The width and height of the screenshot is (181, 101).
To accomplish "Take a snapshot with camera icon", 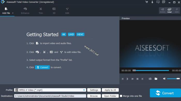I will [x=150, y=79].
